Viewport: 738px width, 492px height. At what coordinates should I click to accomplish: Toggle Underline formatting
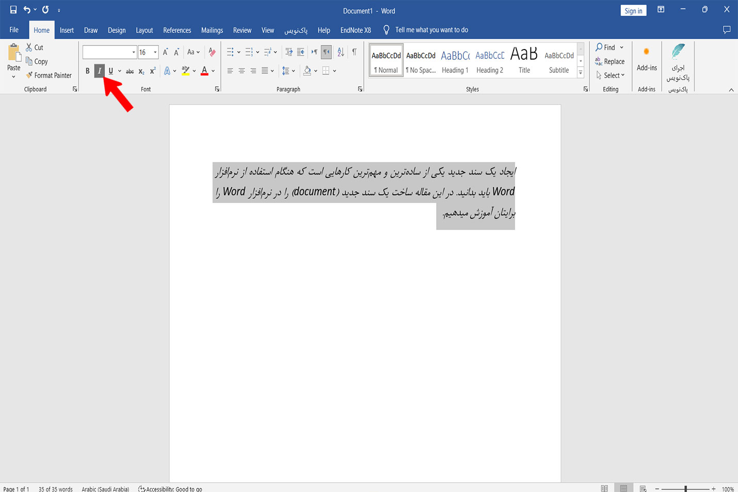(110, 71)
